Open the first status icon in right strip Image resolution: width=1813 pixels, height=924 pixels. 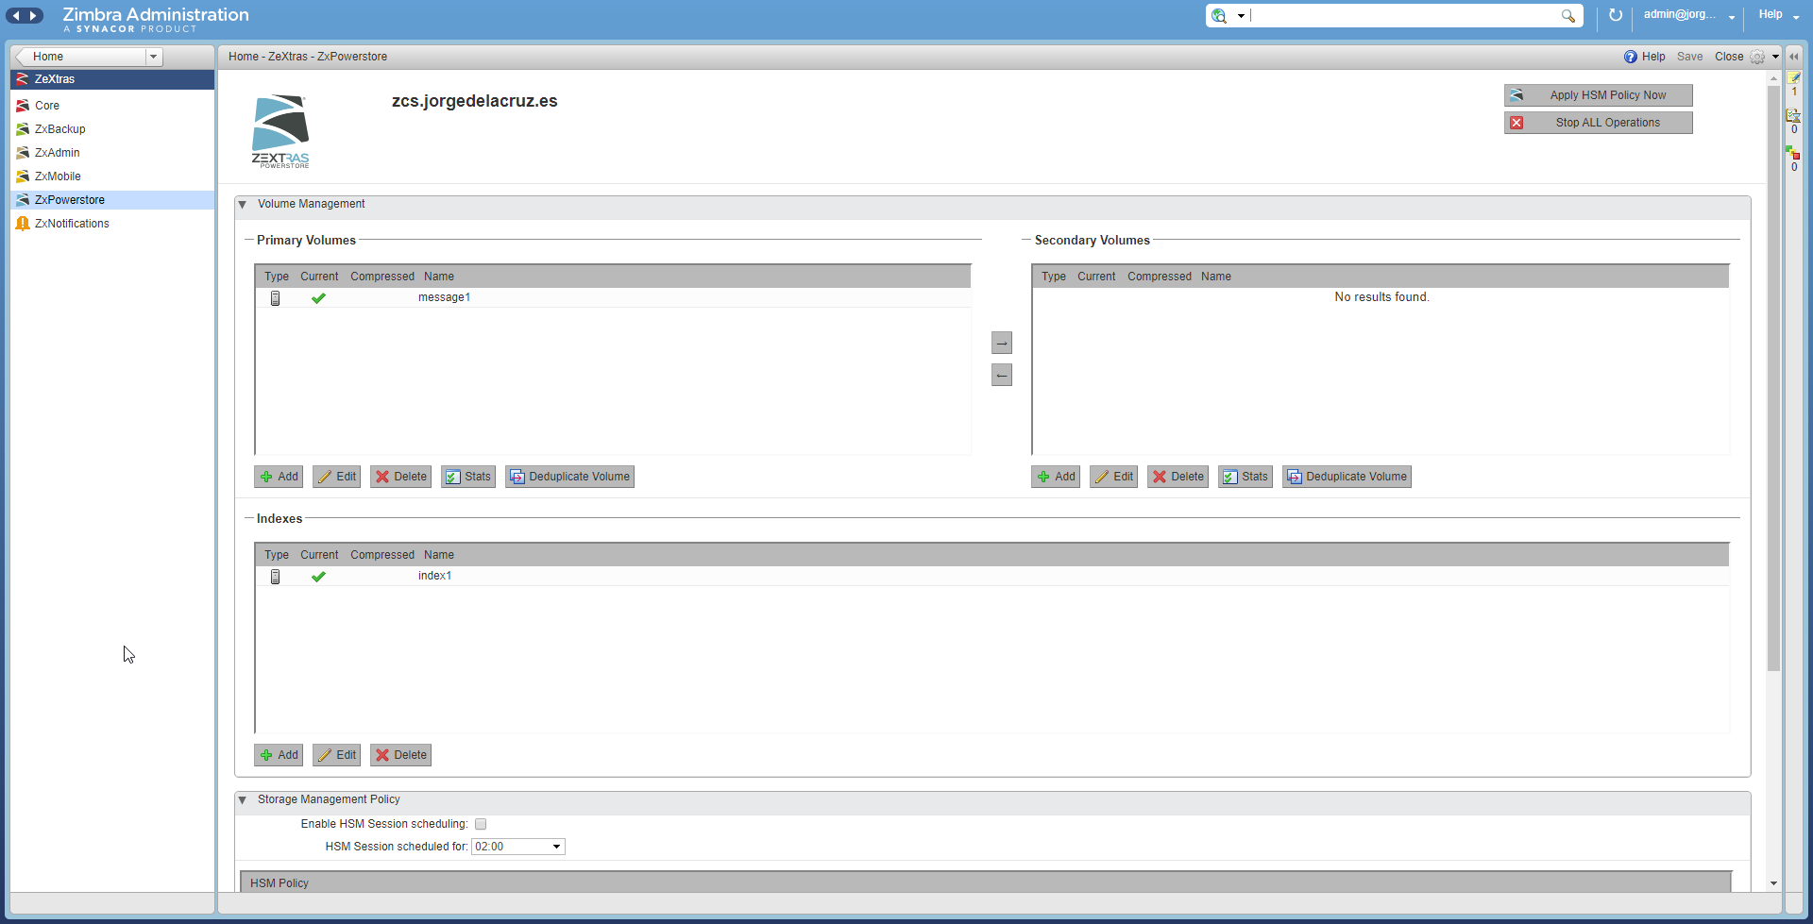tap(1794, 79)
